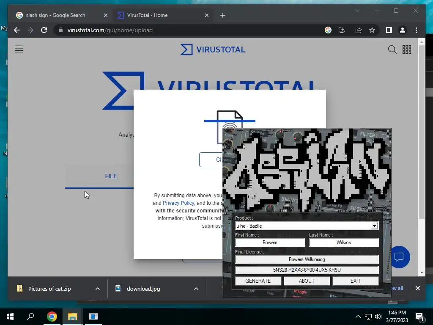Click keygen app taskbar icon

[93, 317]
